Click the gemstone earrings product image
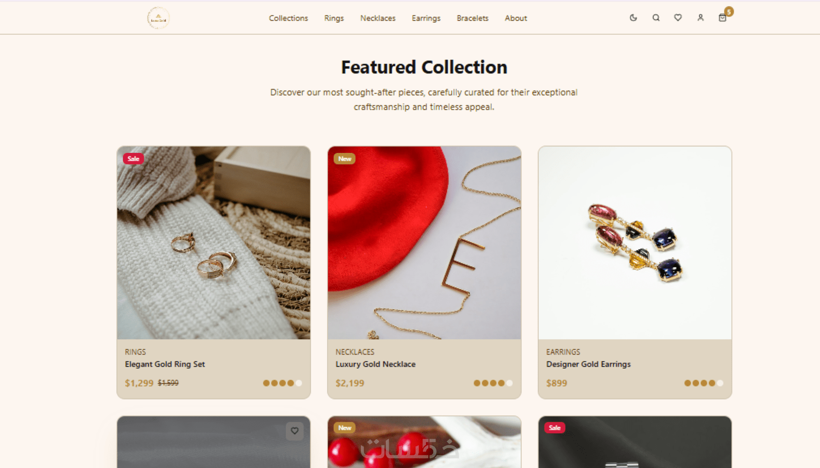 pos(635,243)
